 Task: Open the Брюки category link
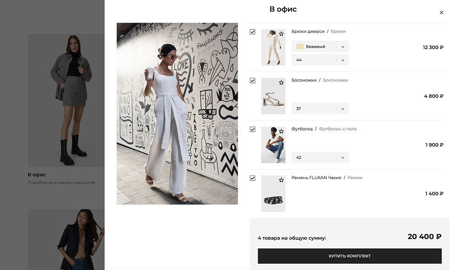click(338, 31)
